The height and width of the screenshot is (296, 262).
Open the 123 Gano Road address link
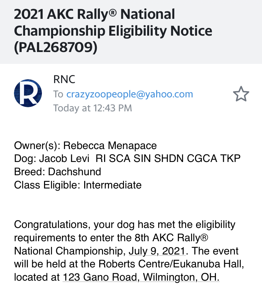pos(141,277)
